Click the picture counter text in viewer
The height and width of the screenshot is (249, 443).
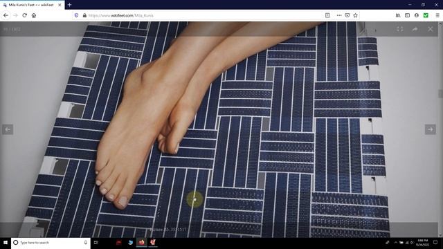pyautogui.click(x=12, y=29)
